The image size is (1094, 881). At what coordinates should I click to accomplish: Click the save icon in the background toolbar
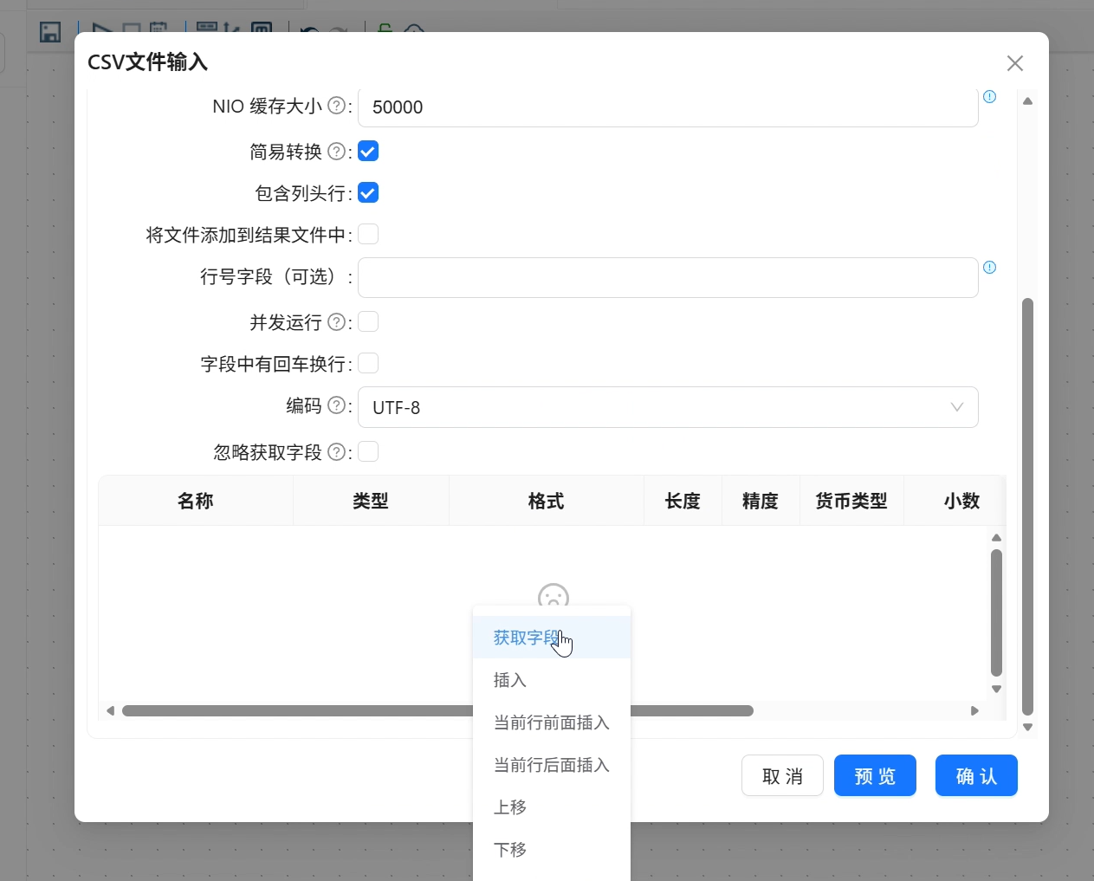[50, 33]
